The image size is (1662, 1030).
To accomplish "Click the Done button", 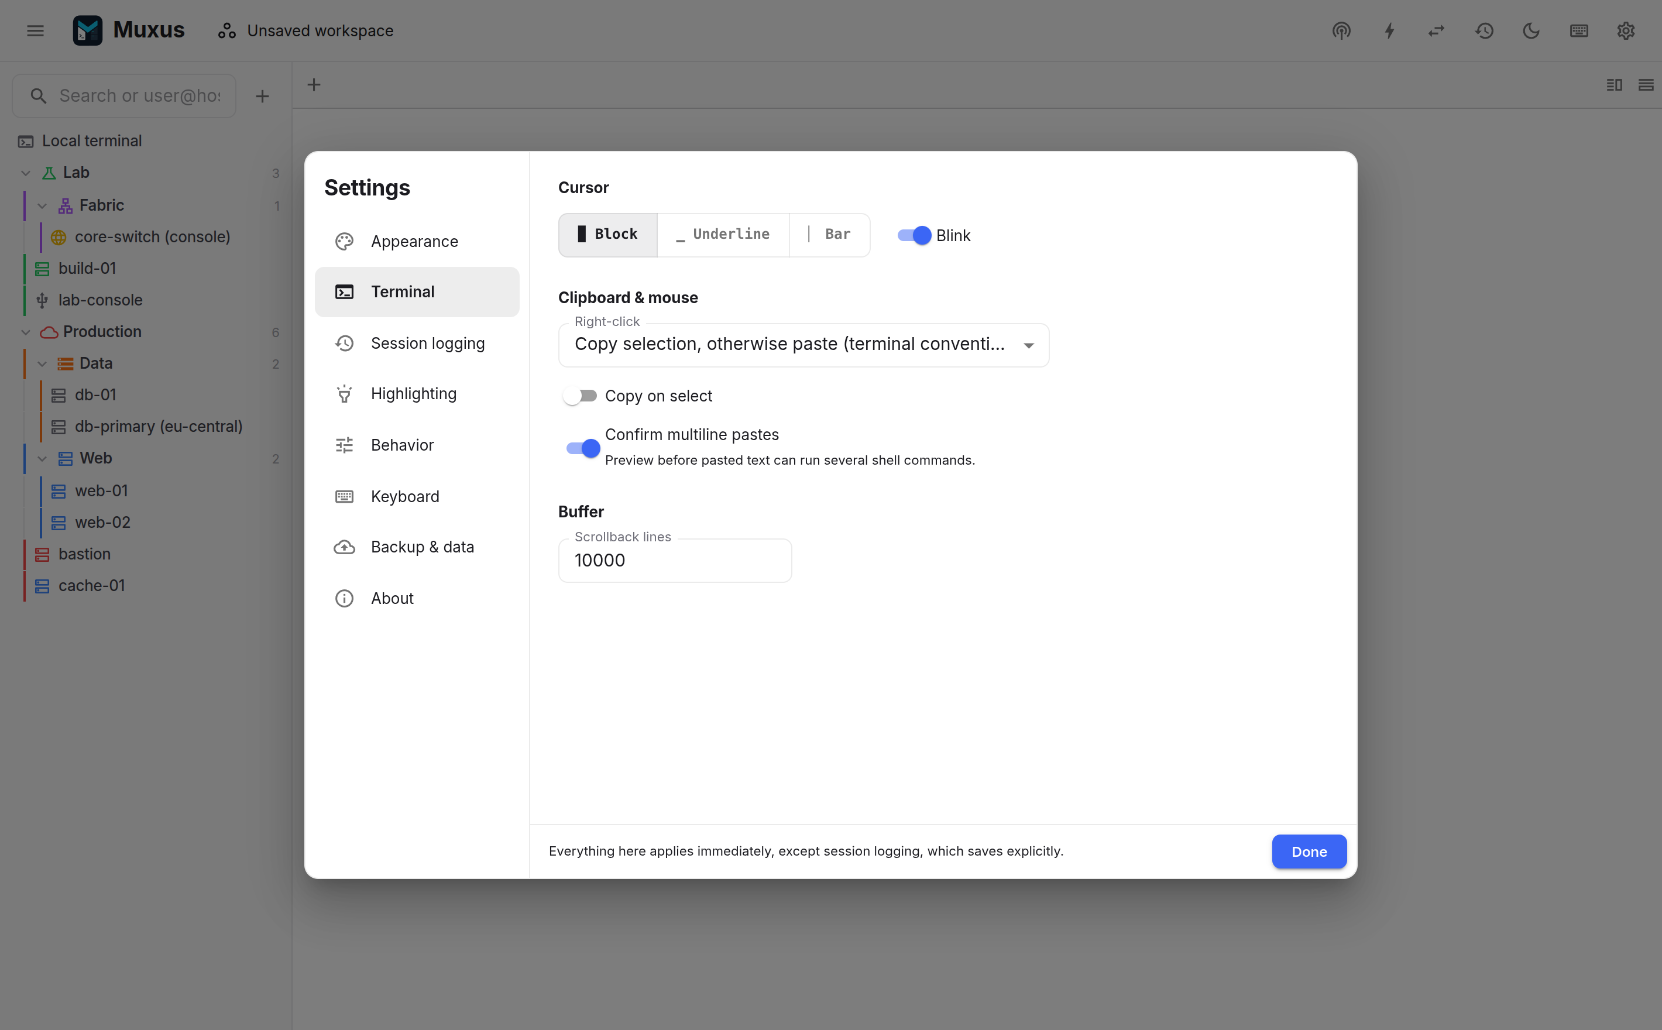I will point(1309,852).
